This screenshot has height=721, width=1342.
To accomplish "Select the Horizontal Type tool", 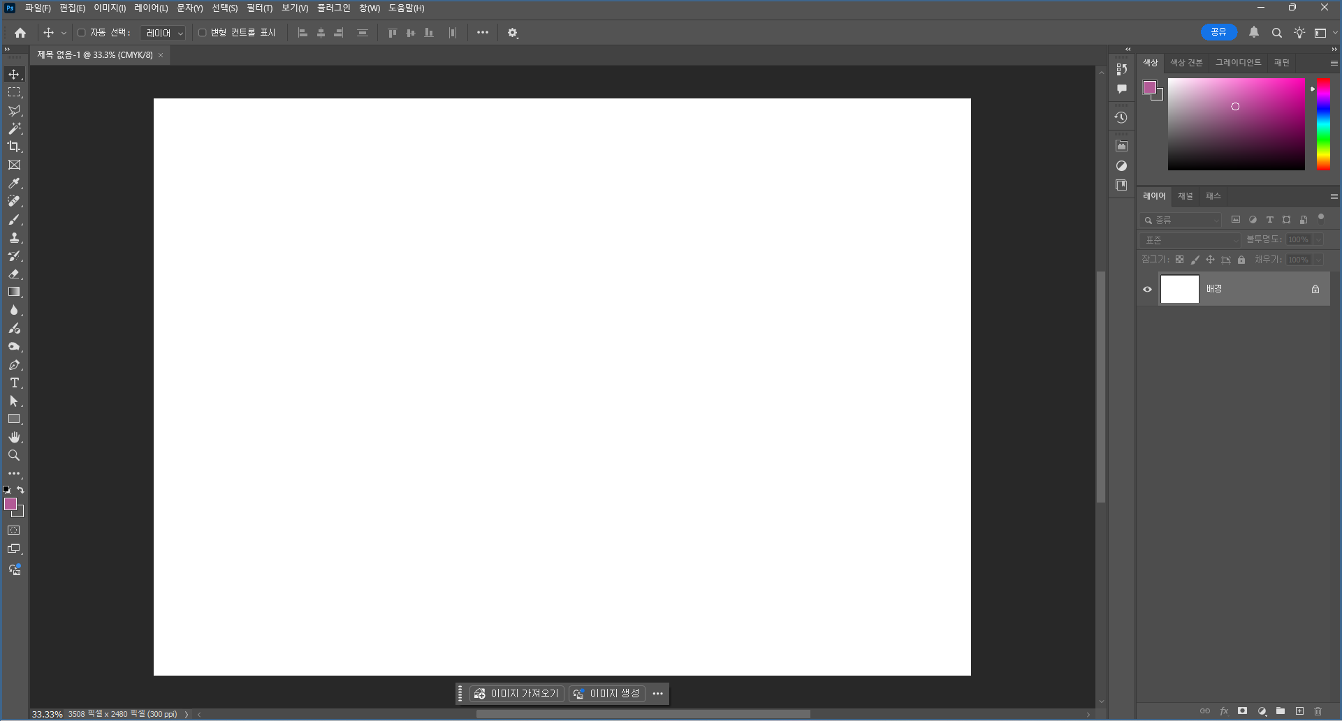I will click(x=14, y=382).
